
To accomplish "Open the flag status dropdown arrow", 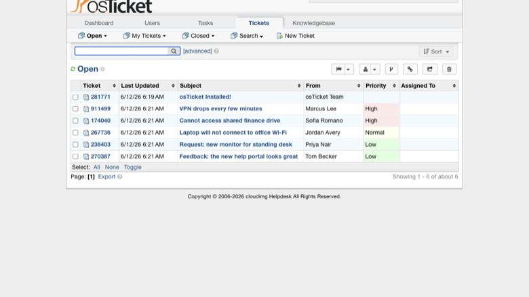I will click(349, 69).
